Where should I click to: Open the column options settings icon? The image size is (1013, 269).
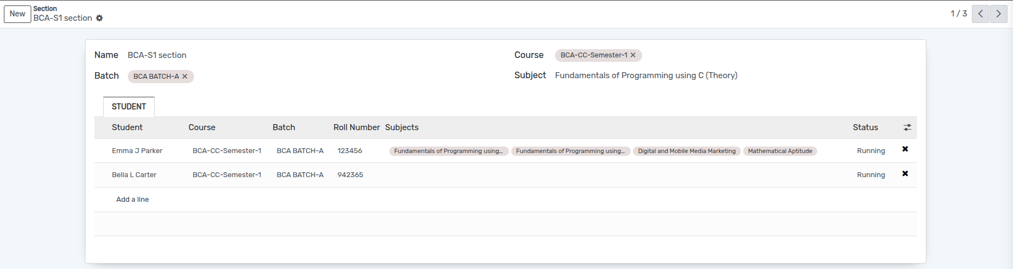tap(907, 127)
